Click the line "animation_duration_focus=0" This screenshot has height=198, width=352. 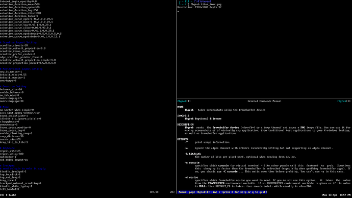coord(19,16)
